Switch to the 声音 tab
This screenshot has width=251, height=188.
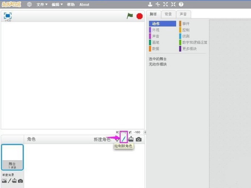183,14
